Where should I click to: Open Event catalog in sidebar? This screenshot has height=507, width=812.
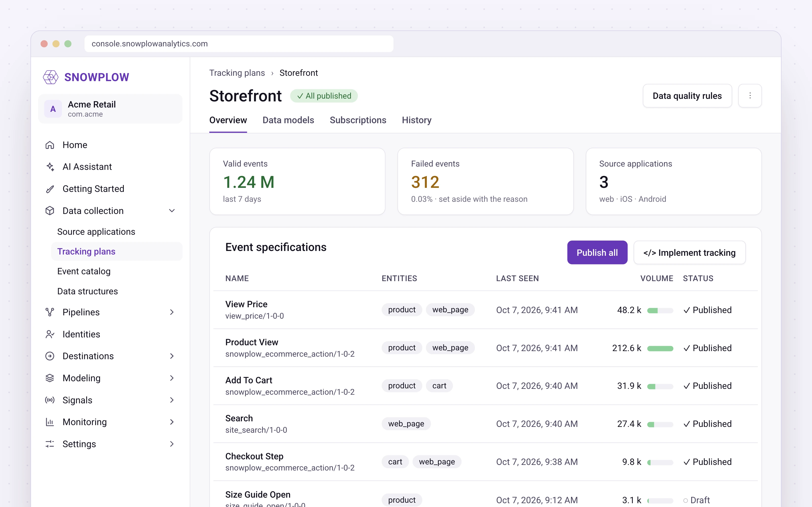click(84, 271)
